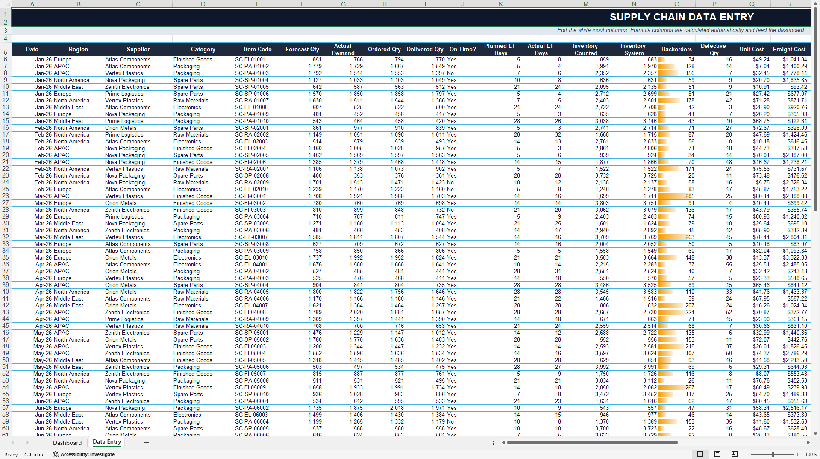Click the Inventory Counted header cell

tap(585, 49)
